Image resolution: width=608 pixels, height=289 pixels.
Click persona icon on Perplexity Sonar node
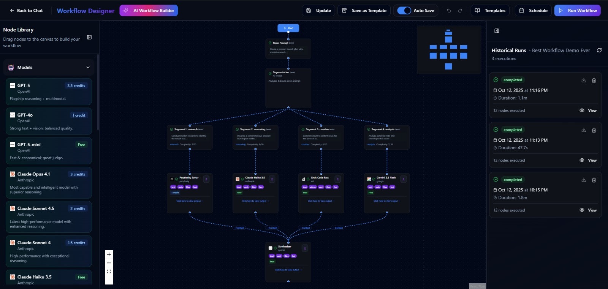tap(206, 179)
